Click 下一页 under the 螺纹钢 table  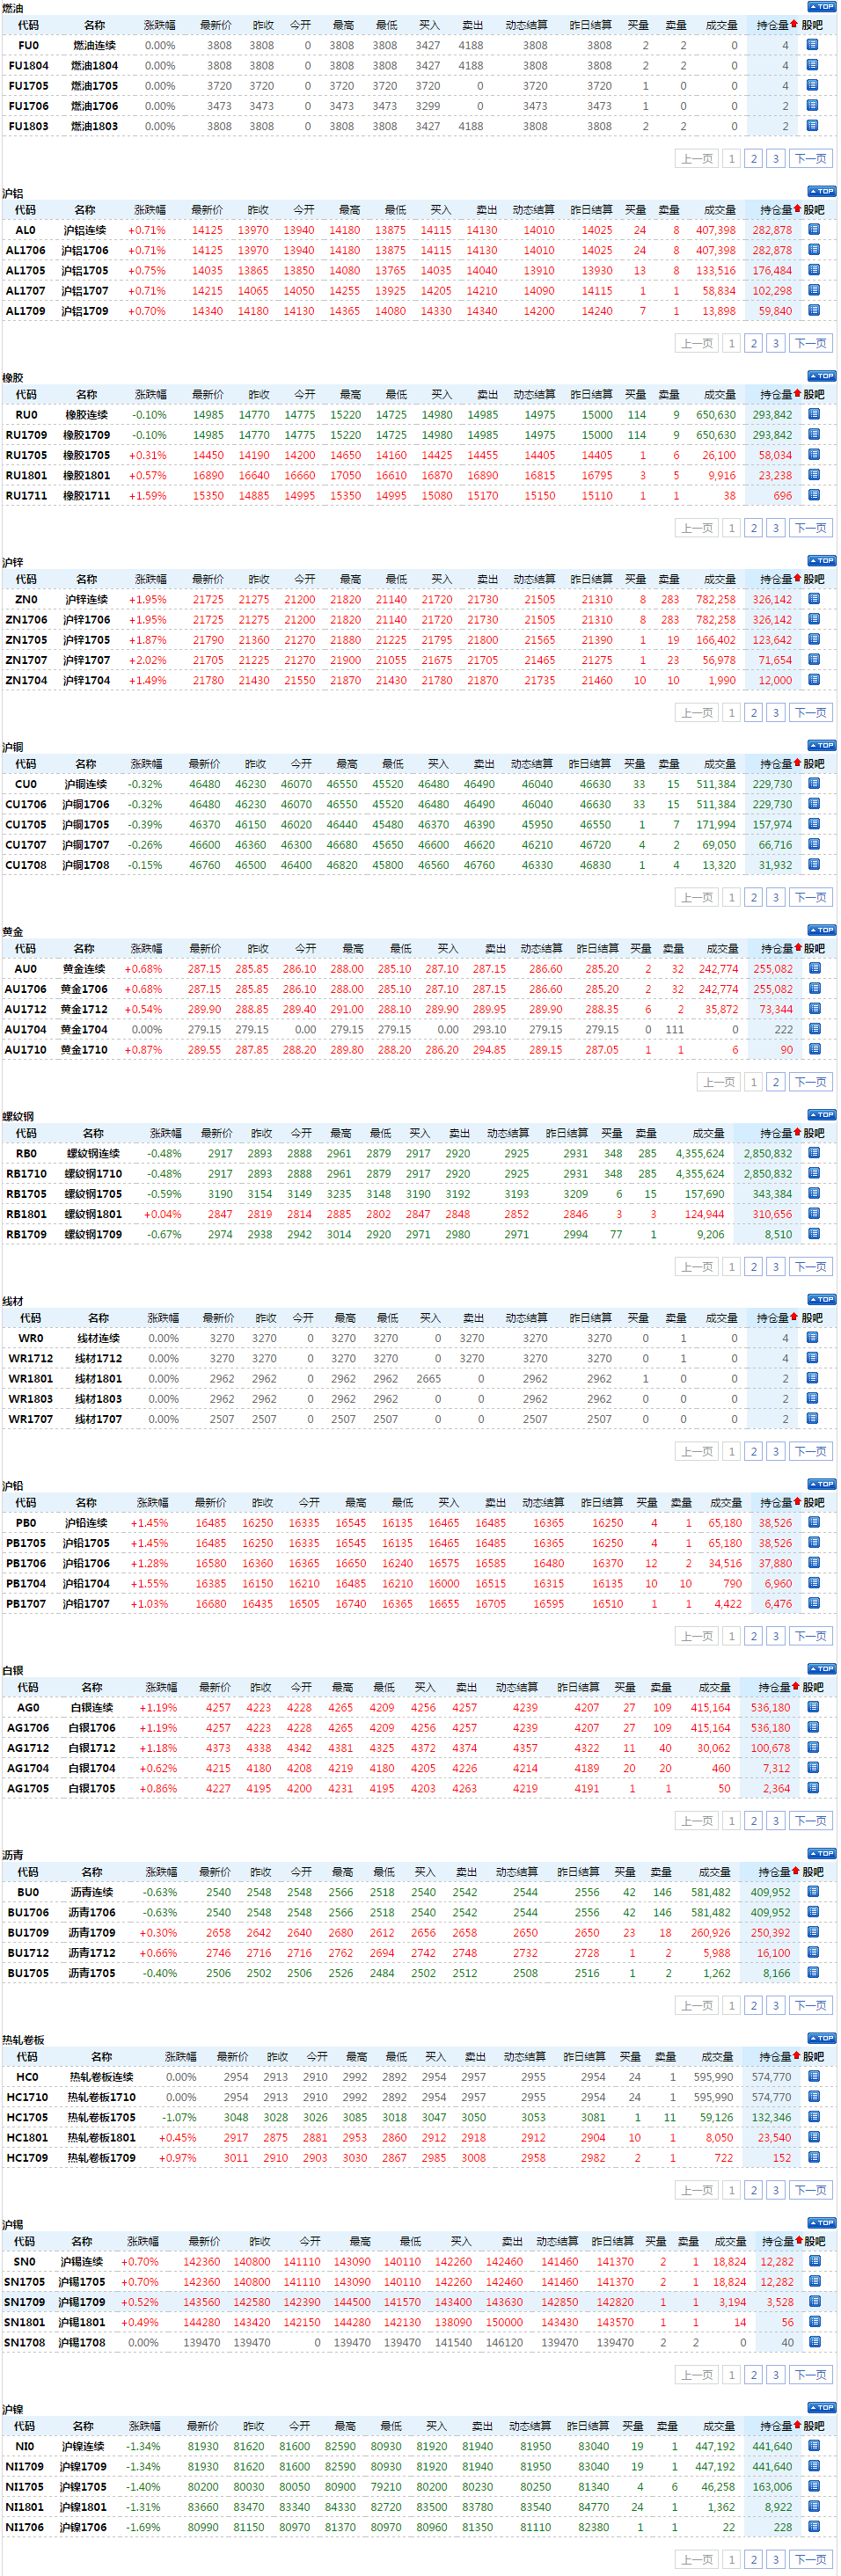[810, 1267]
